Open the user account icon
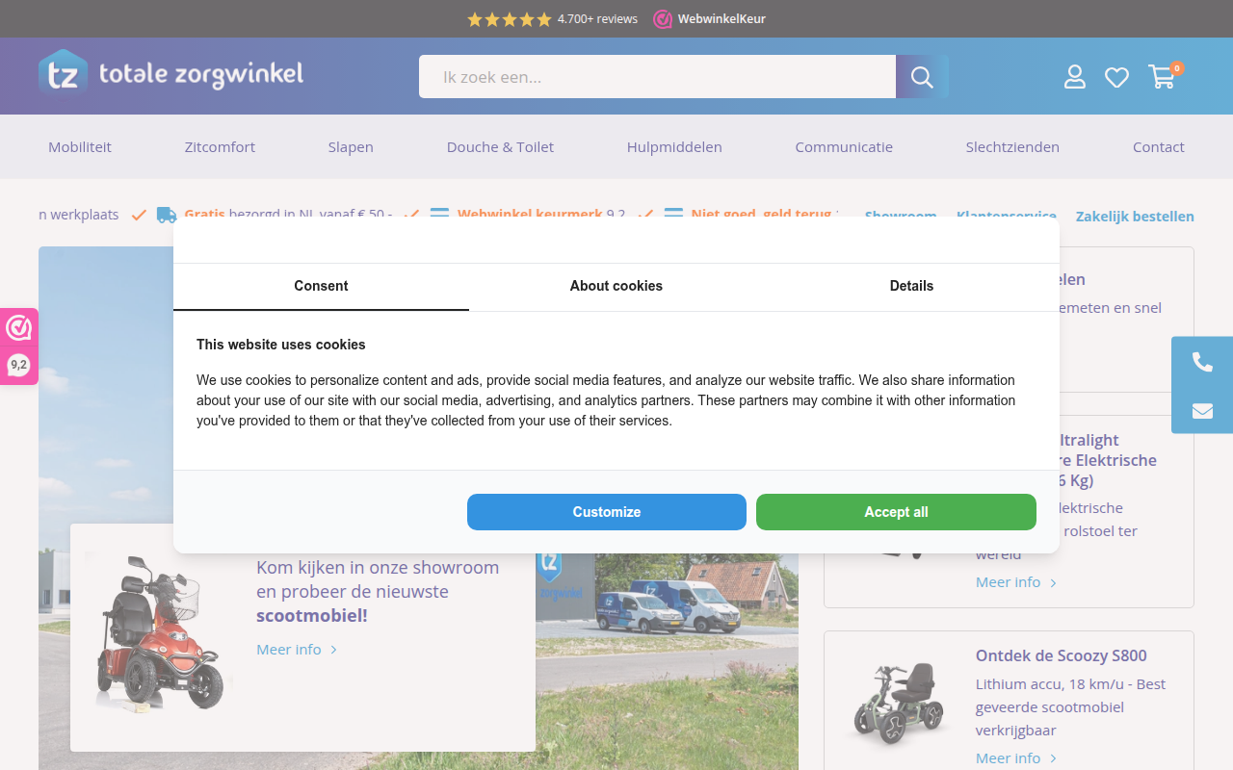The image size is (1233, 770). click(x=1075, y=77)
